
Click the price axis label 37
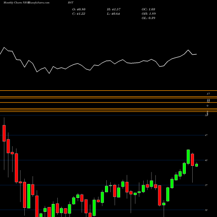(206, 185)
